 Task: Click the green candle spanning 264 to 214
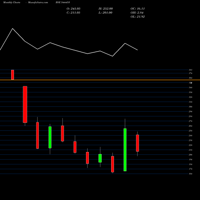(x=50, y=137)
